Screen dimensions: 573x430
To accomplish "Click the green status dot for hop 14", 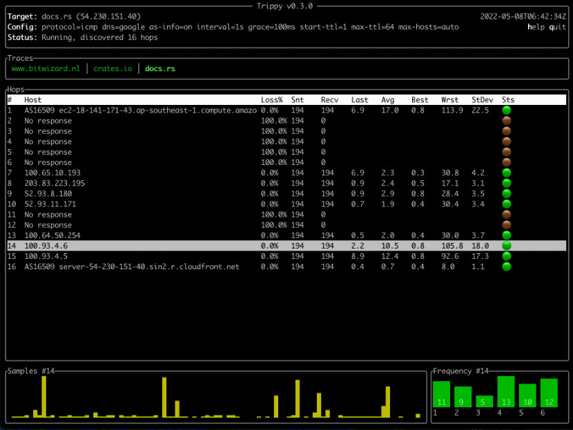I will point(506,246).
